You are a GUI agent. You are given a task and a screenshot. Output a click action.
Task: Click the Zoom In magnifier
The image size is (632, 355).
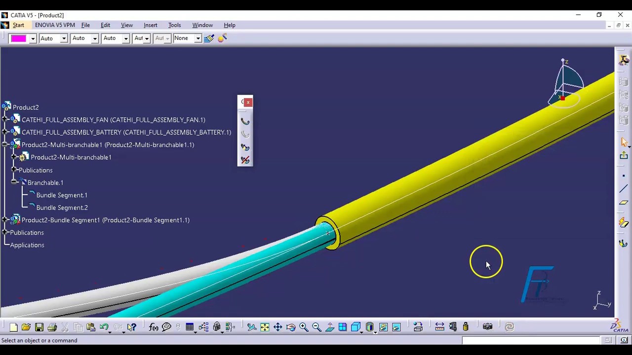[304, 327]
